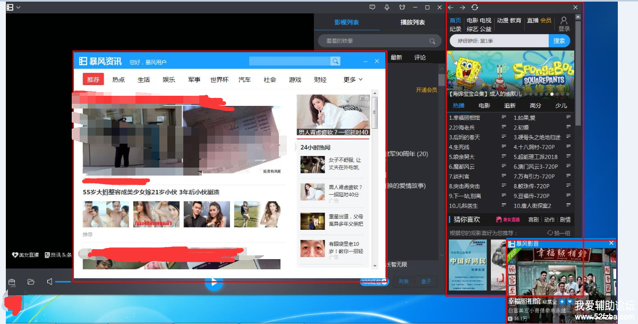Click the blue play button
Viewport: 638px width, 324px height.
point(214,283)
